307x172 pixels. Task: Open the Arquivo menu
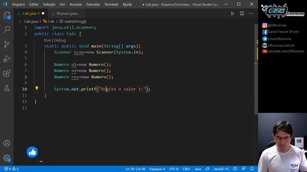(x=18, y=4)
